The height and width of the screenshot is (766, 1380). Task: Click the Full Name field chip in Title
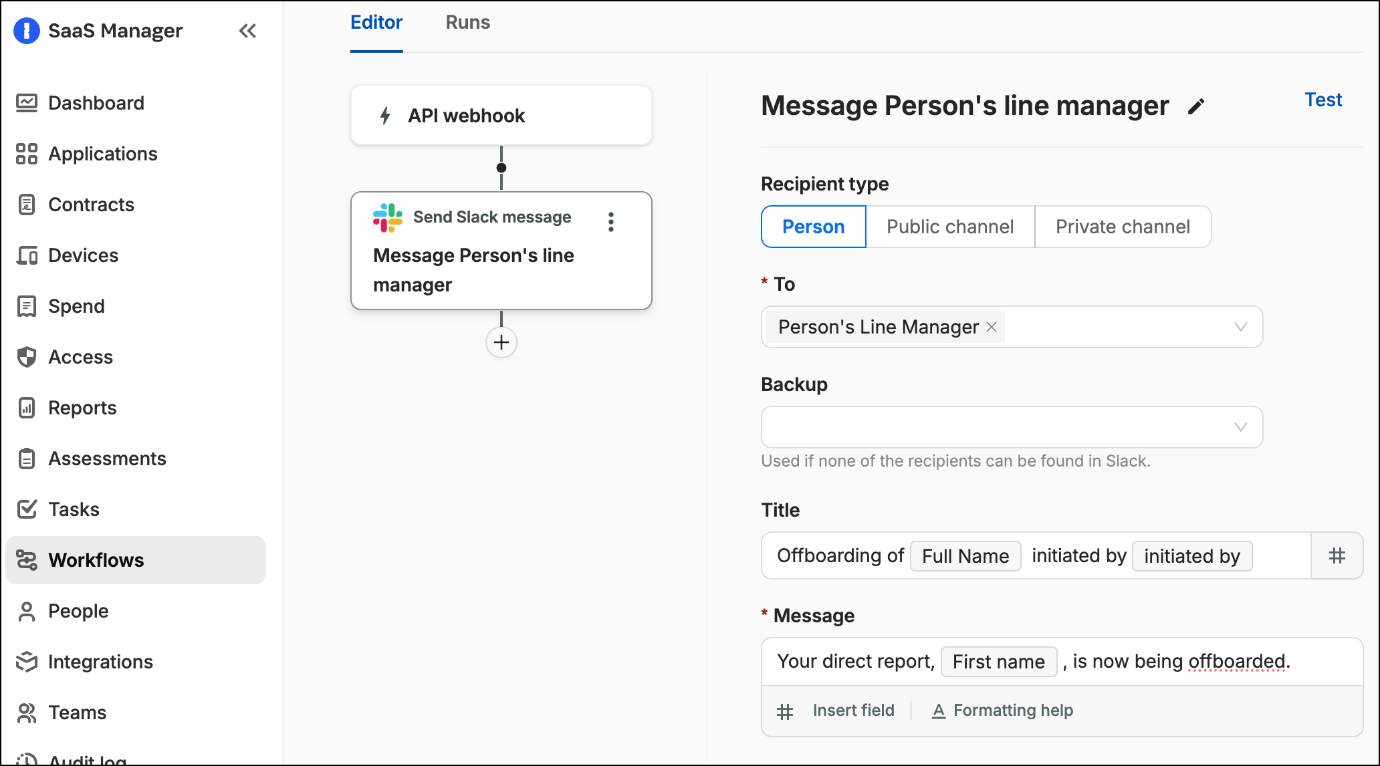[x=965, y=556]
